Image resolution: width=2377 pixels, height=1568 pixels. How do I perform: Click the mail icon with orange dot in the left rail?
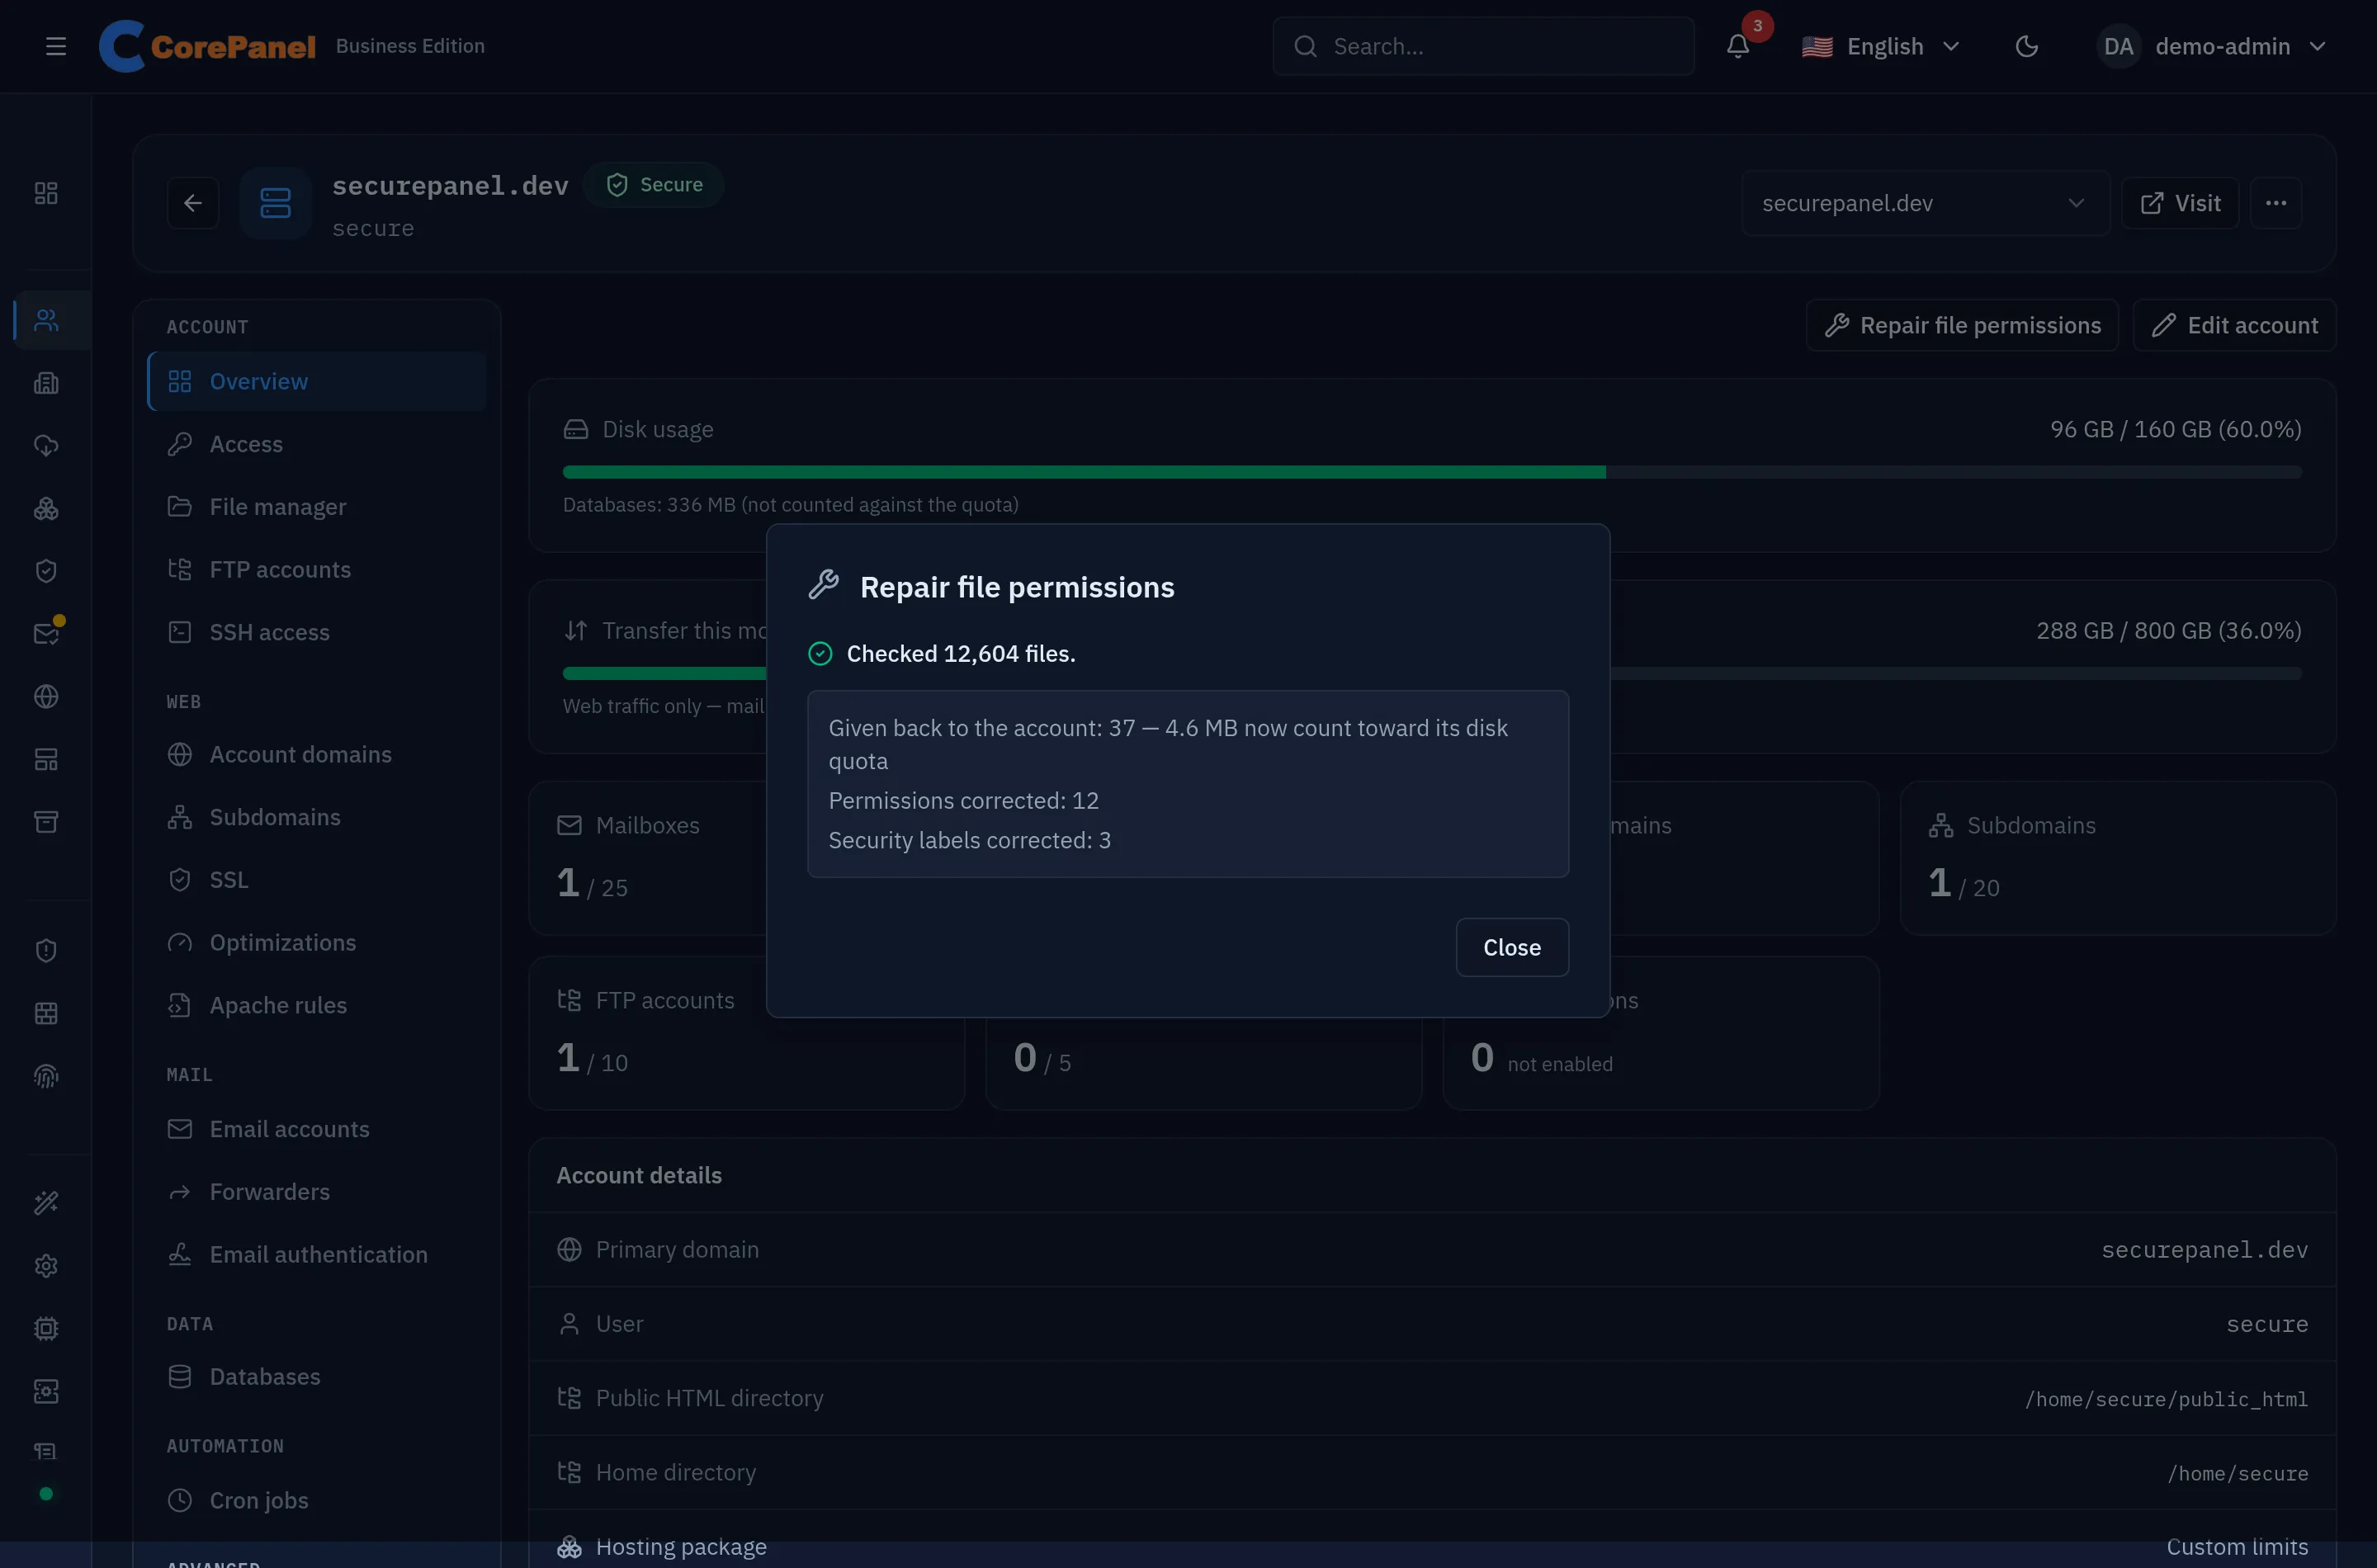pos(46,634)
